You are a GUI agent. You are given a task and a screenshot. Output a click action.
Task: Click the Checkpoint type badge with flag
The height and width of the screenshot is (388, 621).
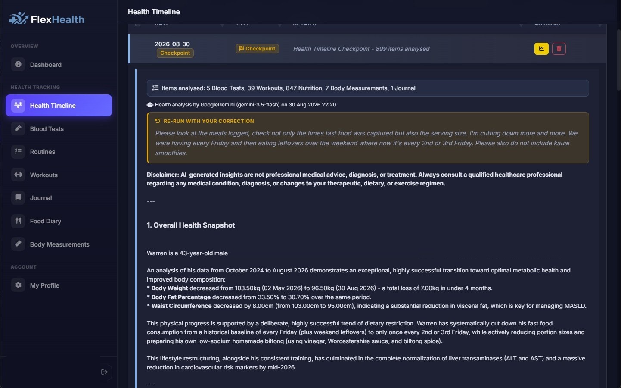(257, 49)
